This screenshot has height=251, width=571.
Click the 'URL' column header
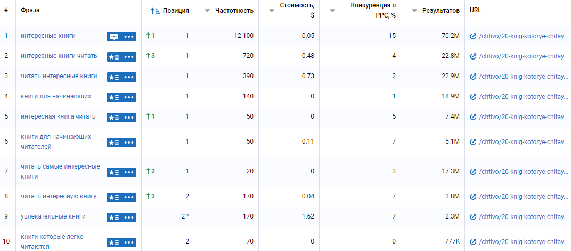tap(476, 10)
